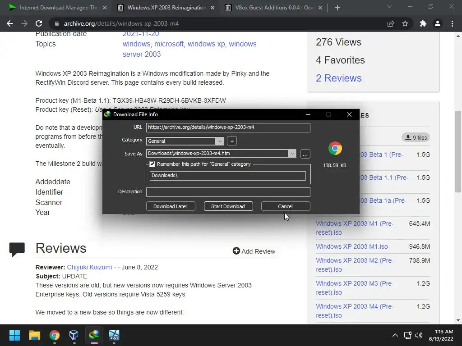Click the scroll up arrow of page
Viewport: 462px width, 346px height.
click(458, 36)
